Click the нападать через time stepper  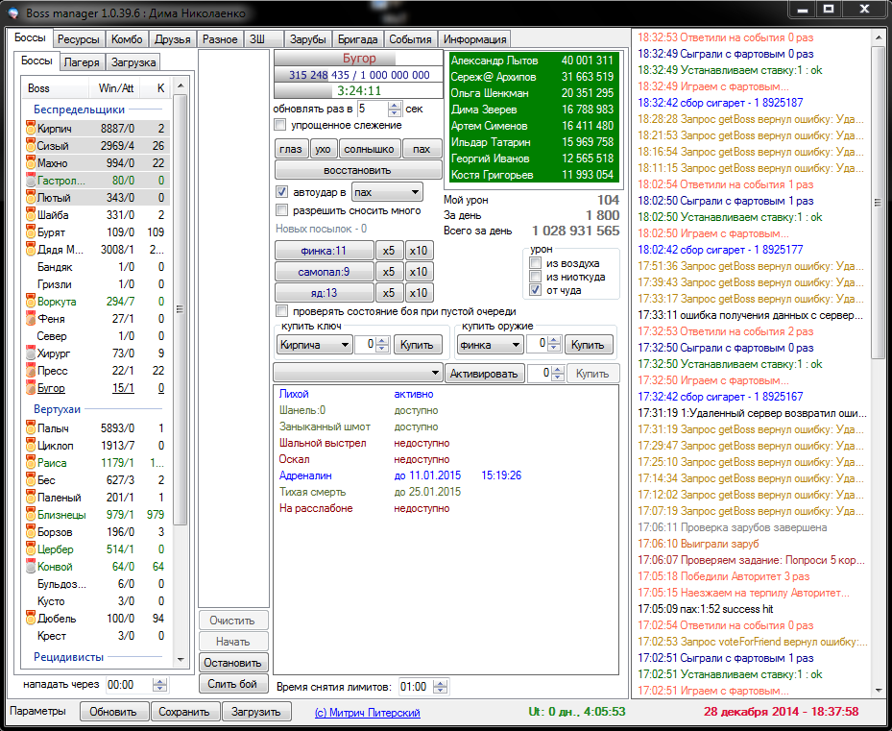click(x=160, y=685)
